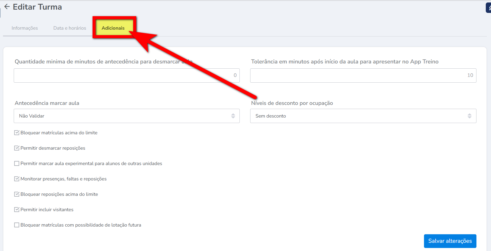Enable aula experimental para alunos de outras unidades
This screenshot has width=491, height=251.
(x=17, y=163)
